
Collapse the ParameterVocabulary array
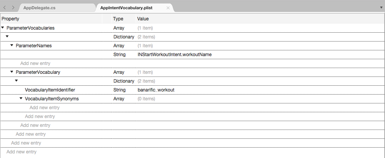click(x=12, y=72)
